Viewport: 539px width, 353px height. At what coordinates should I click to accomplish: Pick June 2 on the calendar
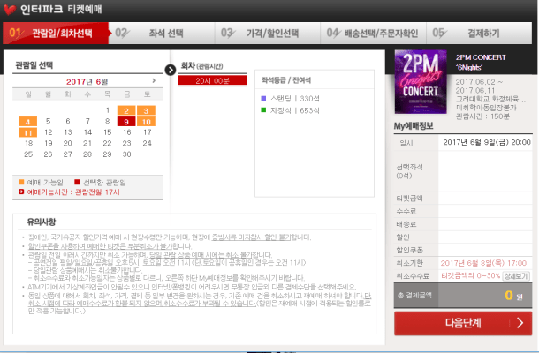pyautogui.click(x=126, y=109)
